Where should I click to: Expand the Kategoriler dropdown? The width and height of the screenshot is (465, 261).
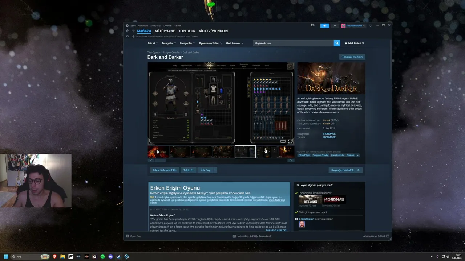(x=187, y=43)
